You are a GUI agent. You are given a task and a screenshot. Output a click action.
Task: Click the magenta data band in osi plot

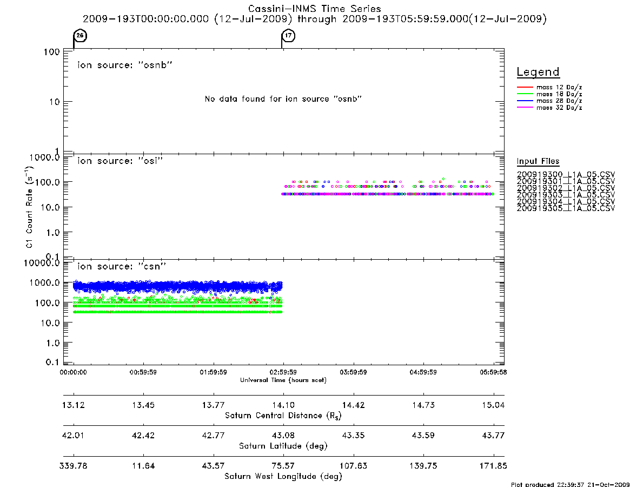point(388,194)
